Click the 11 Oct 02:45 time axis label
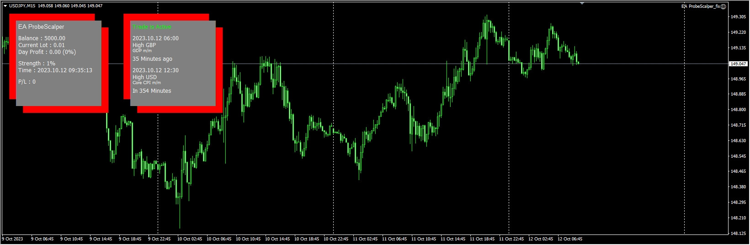The image size is (750, 245). tap(365, 239)
